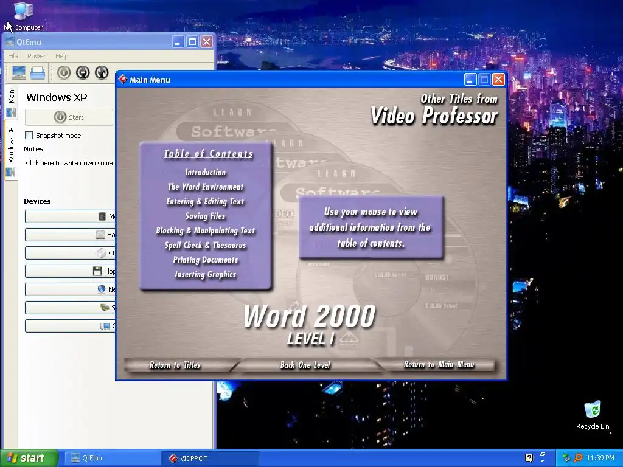Select Blocking & Manipulating Text entry
This screenshot has height=467, width=623.
click(x=206, y=230)
